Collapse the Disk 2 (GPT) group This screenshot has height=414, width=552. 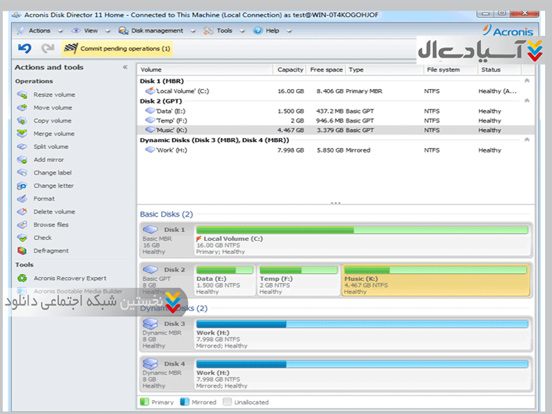click(527, 101)
